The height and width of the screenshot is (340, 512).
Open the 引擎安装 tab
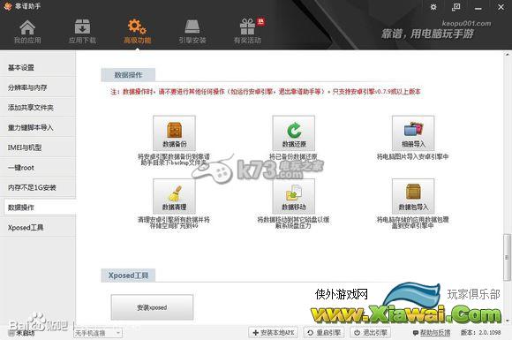tap(192, 32)
